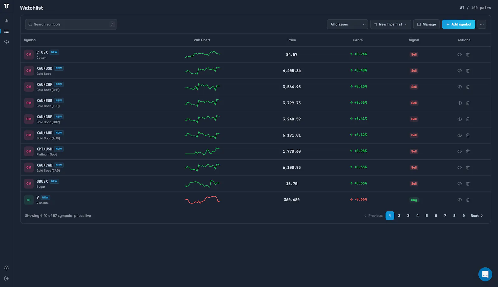The width and height of the screenshot is (498, 287).
Task: Open the charts section in sidebar
Action: point(7,21)
